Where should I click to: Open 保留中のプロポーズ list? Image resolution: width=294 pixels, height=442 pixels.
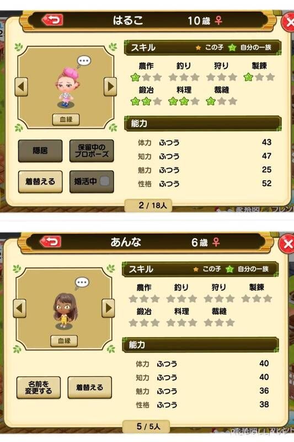pos(92,151)
